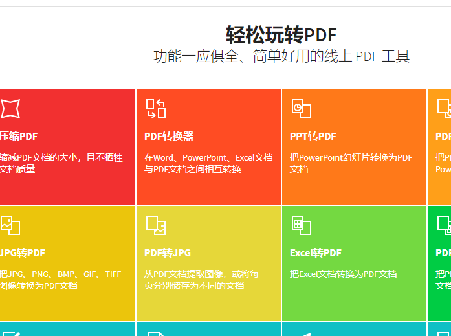Click the cut-off icon in the light orange tile

[444, 109]
